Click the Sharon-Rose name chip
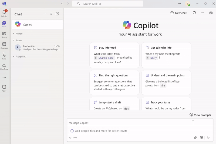The height and width of the screenshot is (144, 216). click(x=104, y=58)
